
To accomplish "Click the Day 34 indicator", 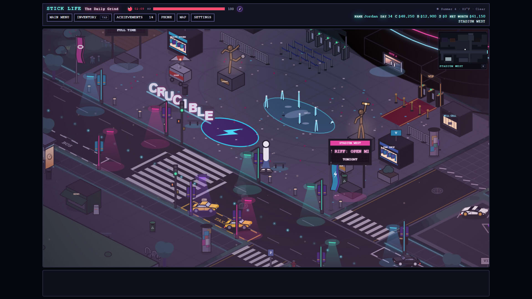I will (x=386, y=16).
